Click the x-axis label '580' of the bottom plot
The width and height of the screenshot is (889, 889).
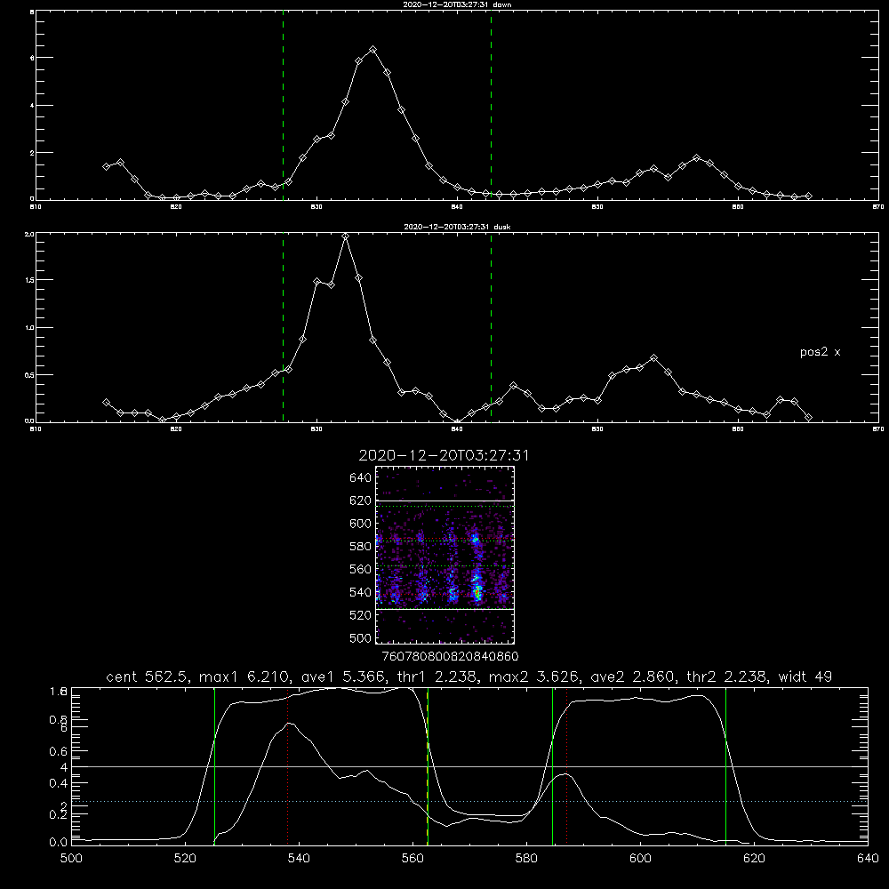coord(526,859)
